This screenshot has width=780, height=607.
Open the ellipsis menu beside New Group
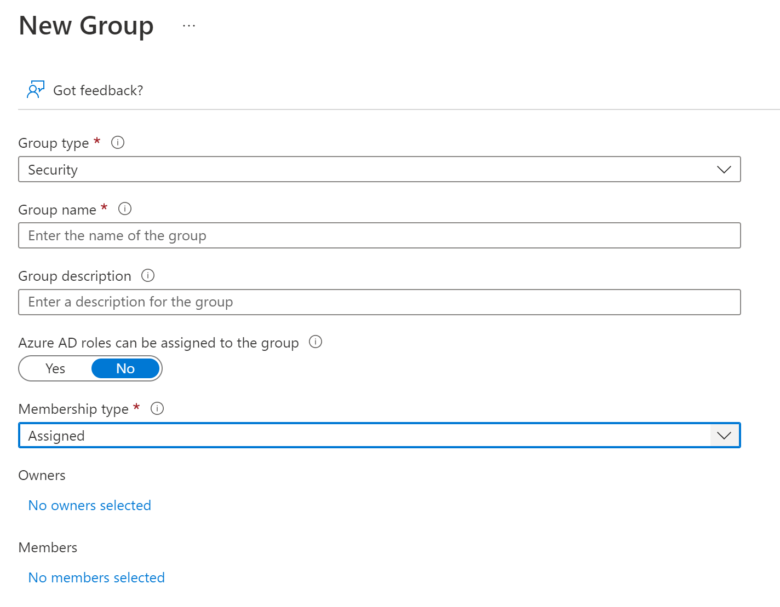click(188, 25)
